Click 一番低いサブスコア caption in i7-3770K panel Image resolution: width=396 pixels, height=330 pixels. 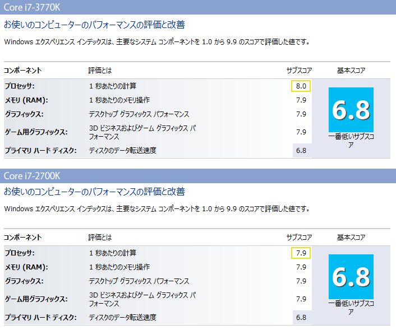[x=351, y=141]
